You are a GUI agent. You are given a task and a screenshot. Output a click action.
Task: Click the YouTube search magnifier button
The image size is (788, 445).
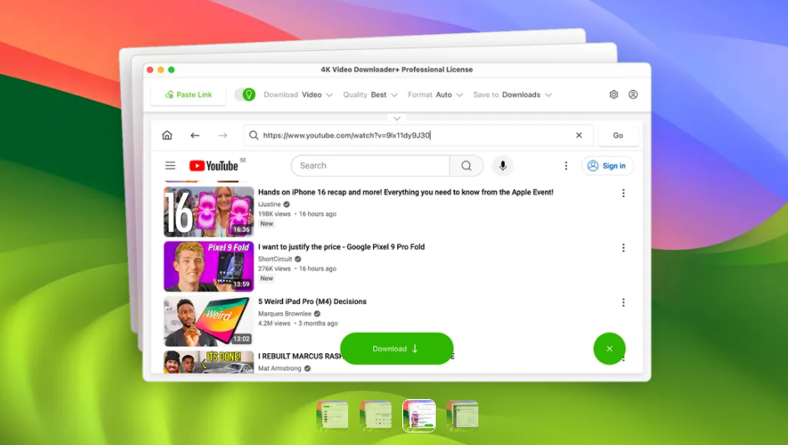click(467, 165)
